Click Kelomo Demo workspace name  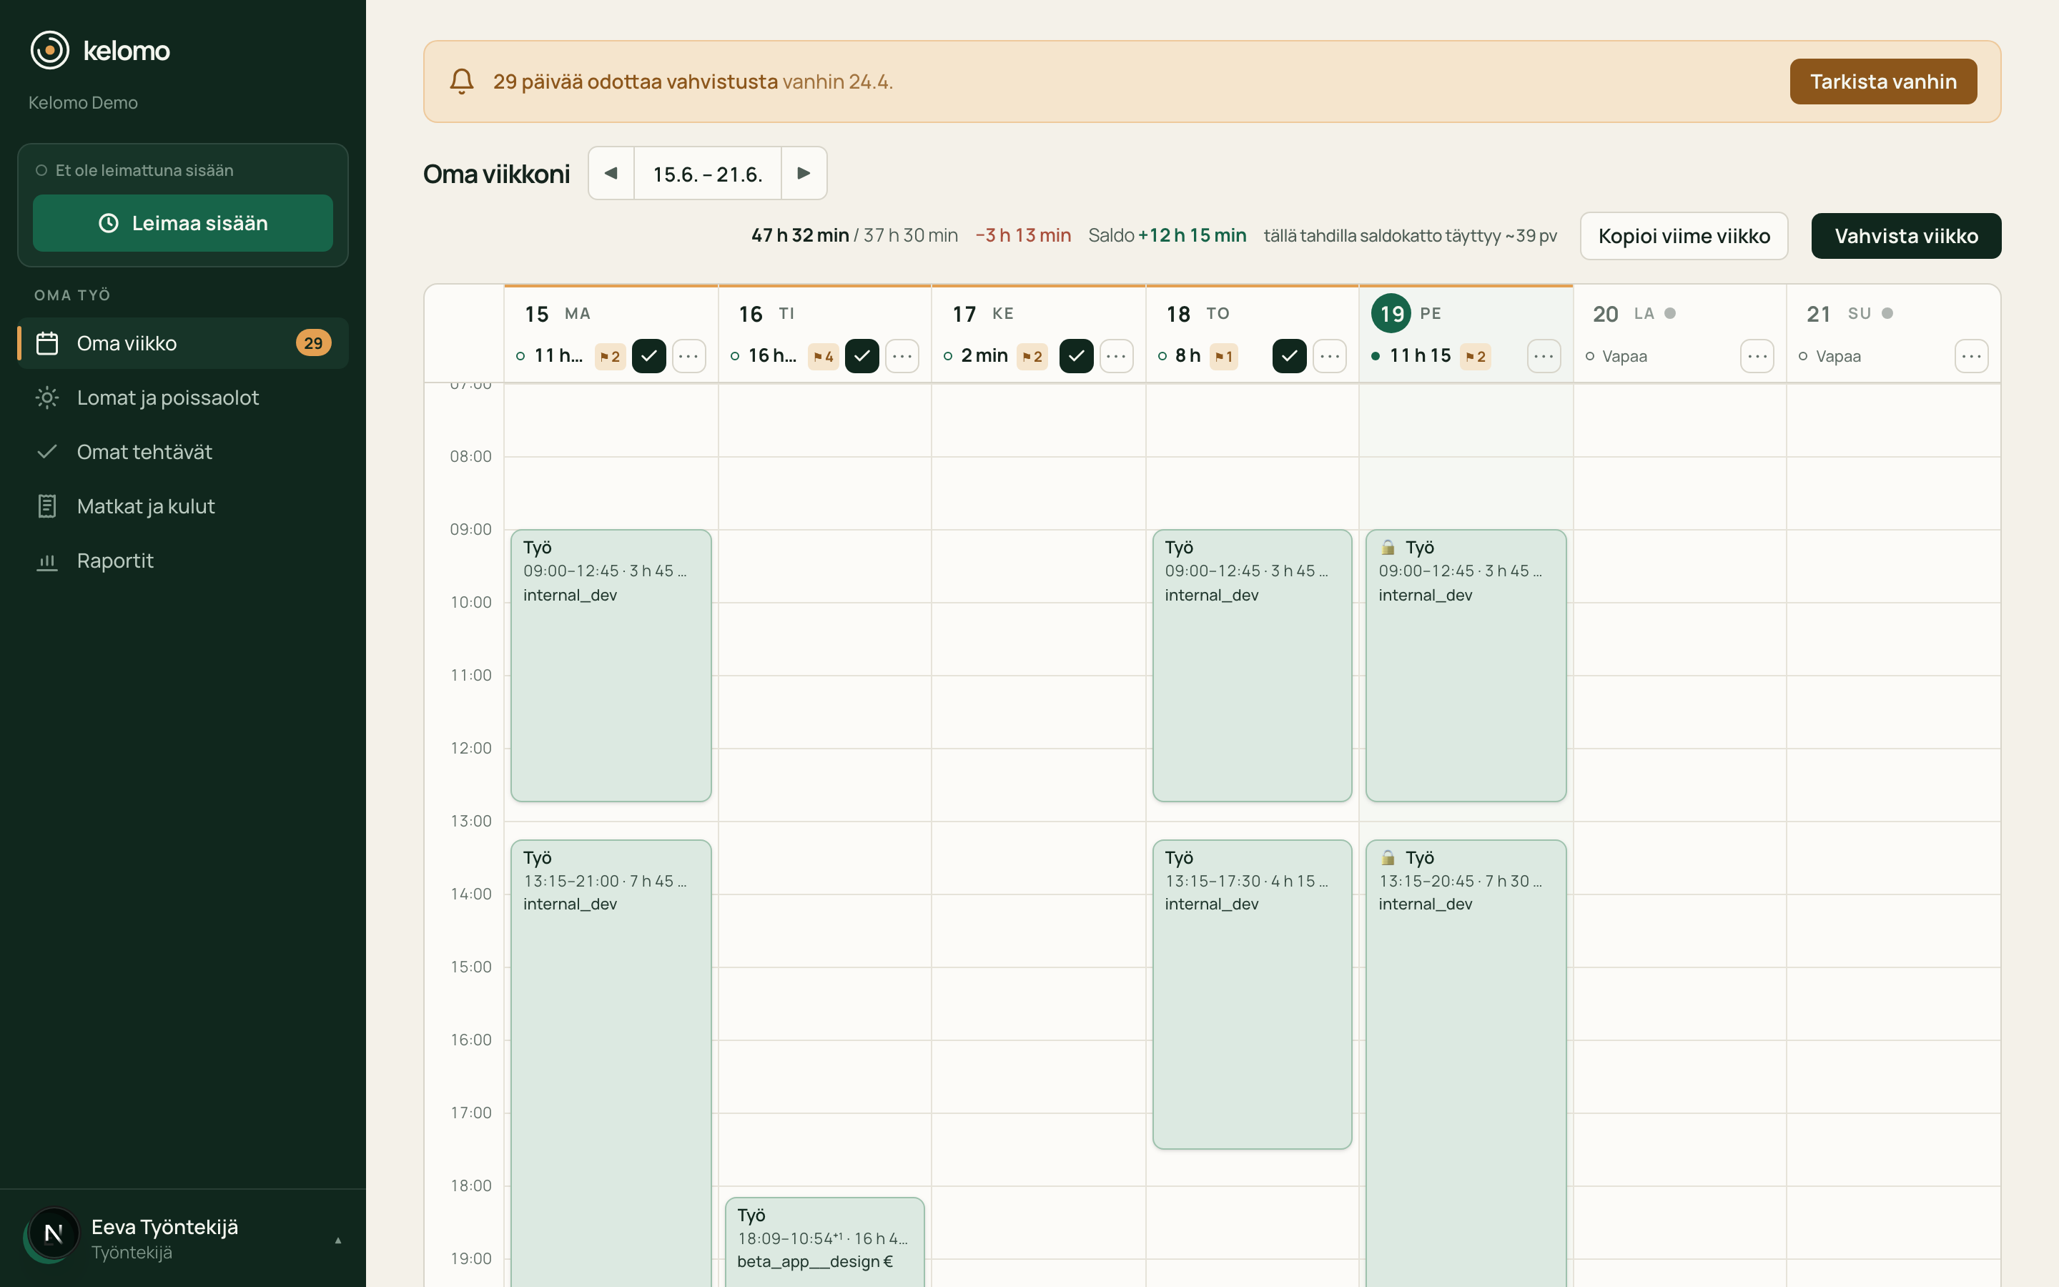84,103
